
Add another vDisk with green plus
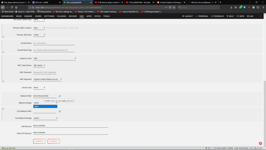click(x=3, y=37)
